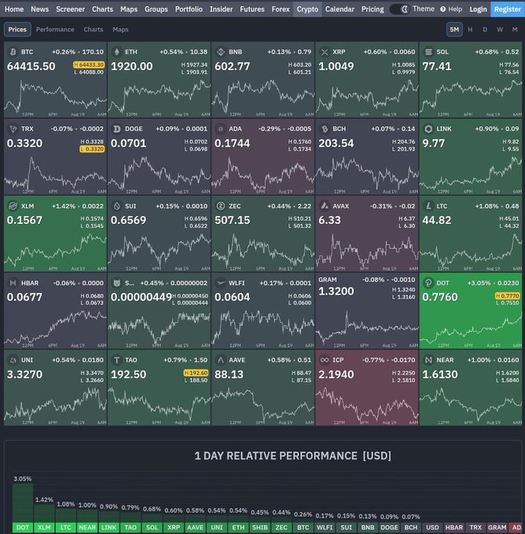The image size is (525, 534).
Task: Switch to the Prices sub-tab
Action: click(x=17, y=30)
